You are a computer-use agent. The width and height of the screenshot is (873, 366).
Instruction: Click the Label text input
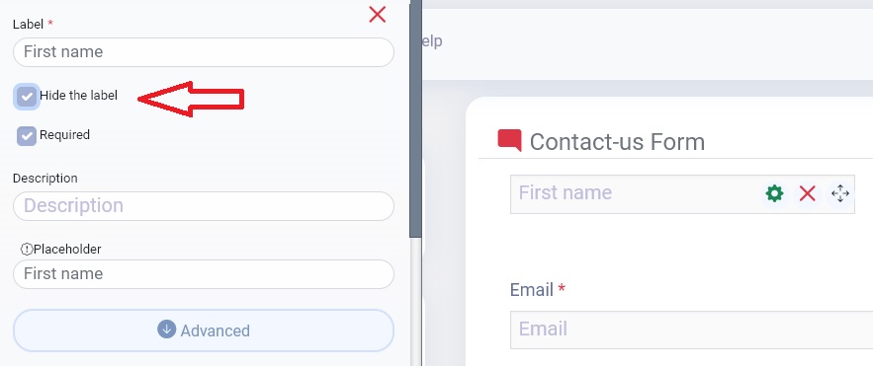(204, 52)
